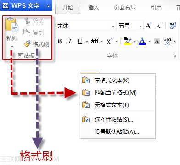Image resolution: width=180 pixels, height=165 pixels.
Task: Apply the blue font color A
Action: 142,41
